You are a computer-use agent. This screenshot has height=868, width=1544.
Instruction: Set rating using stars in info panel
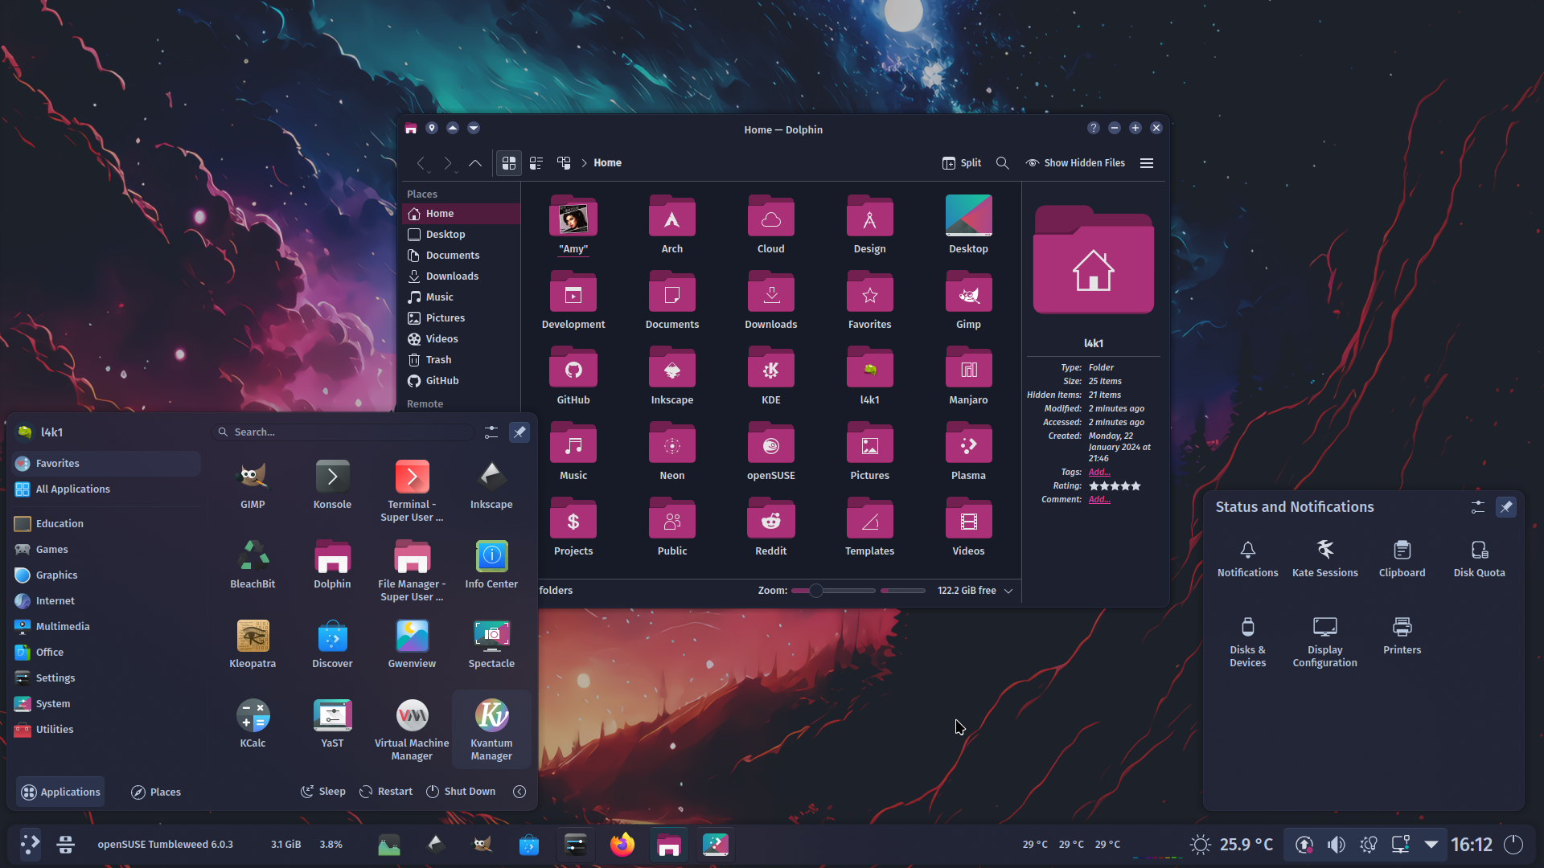(1115, 486)
